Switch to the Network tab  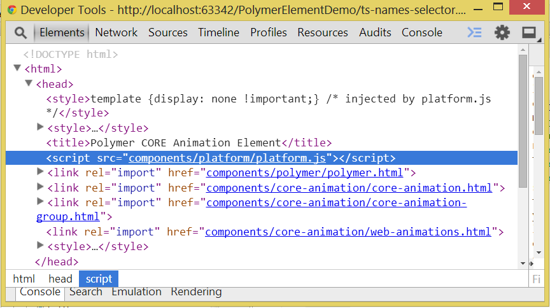tap(116, 32)
